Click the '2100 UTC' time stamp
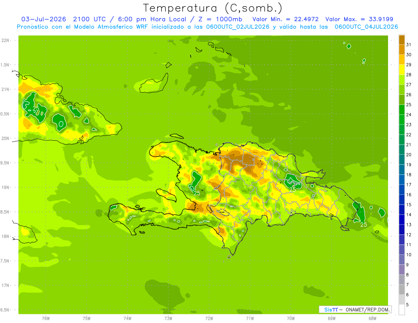The image size is (418, 323). point(89,20)
